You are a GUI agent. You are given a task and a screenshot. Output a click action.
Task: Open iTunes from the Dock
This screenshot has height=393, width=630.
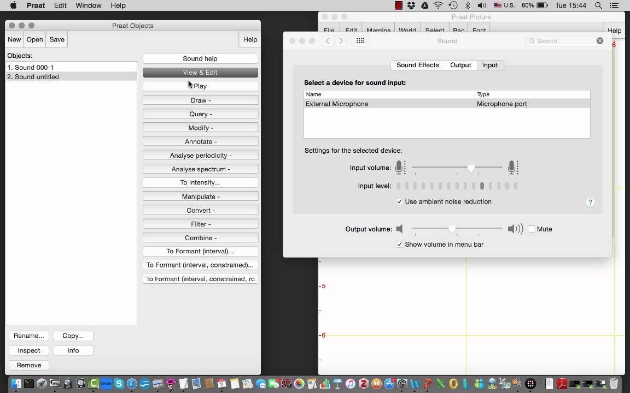(351, 384)
